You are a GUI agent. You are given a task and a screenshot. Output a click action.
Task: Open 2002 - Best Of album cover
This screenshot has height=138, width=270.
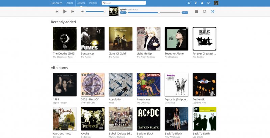tap(92, 84)
